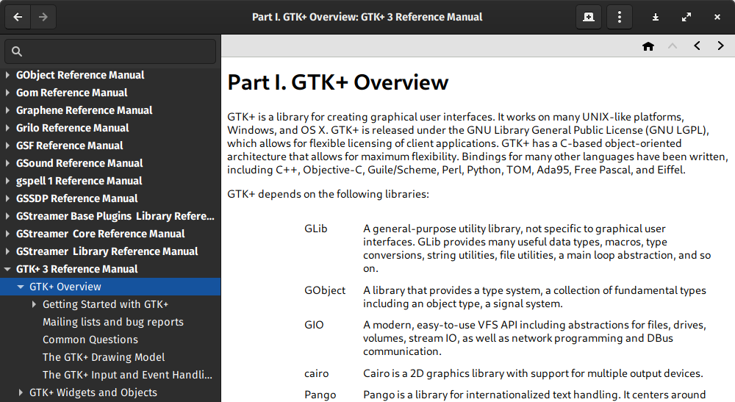Select Mailing lists and bug reports

[x=113, y=322]
